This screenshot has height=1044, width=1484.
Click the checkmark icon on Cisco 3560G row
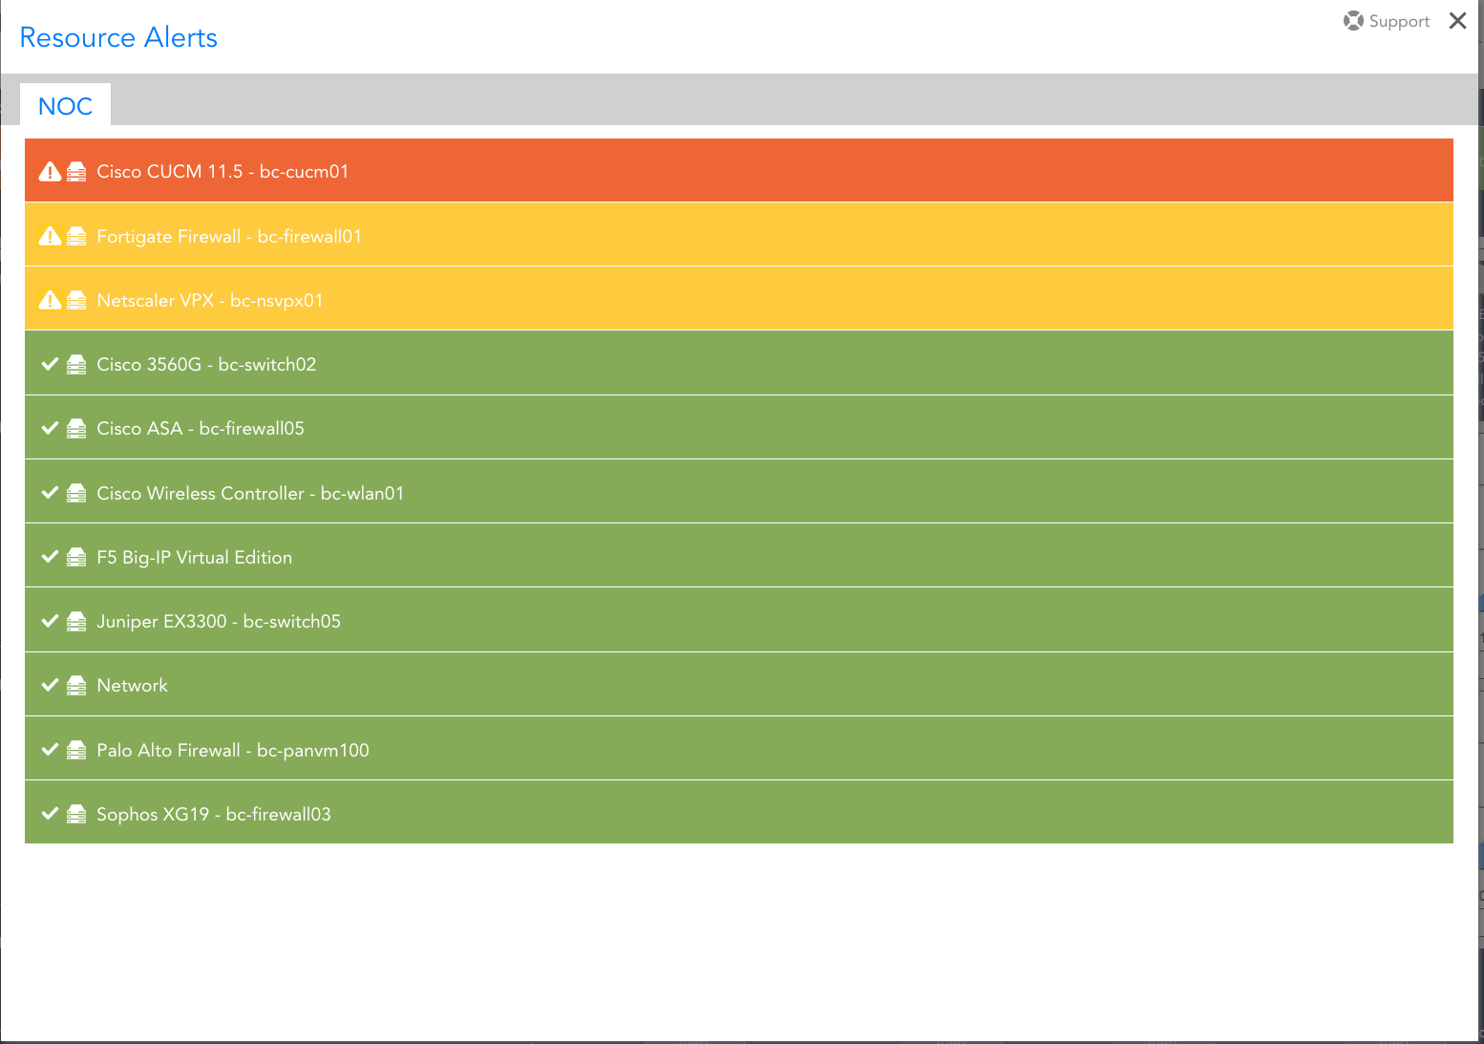pos(51,364)
